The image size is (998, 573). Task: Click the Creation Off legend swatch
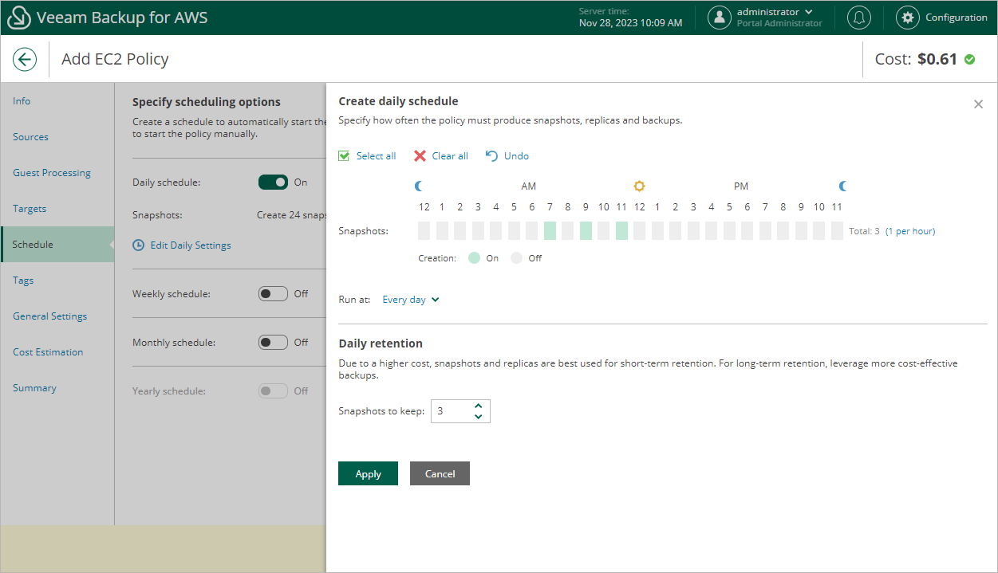click(x=516, y=258)
